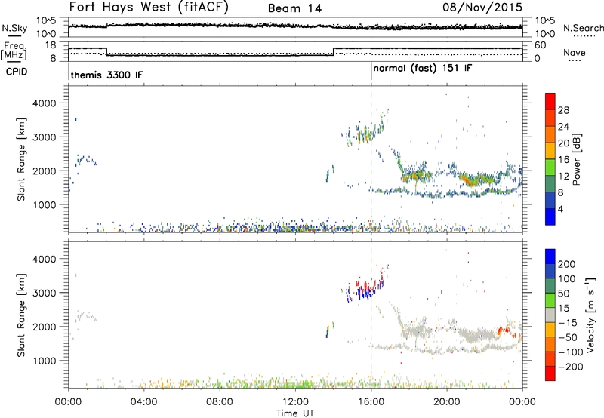Click the dashed 16:00 CPID marker in the power panel

[371, 159]
